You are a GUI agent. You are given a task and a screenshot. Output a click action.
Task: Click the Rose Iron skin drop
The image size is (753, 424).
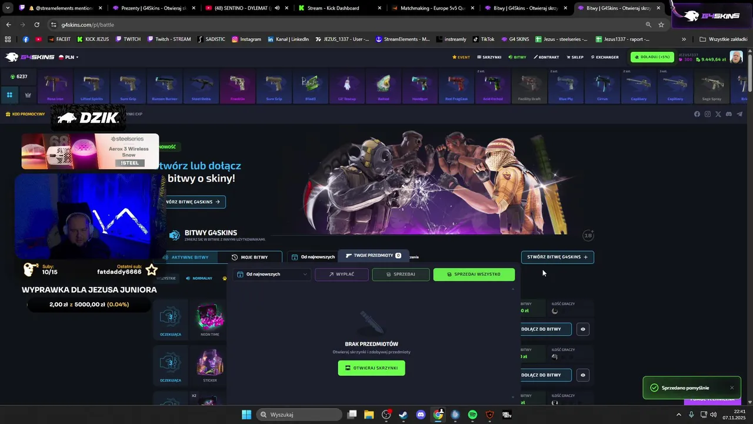[x=55, y=86]
